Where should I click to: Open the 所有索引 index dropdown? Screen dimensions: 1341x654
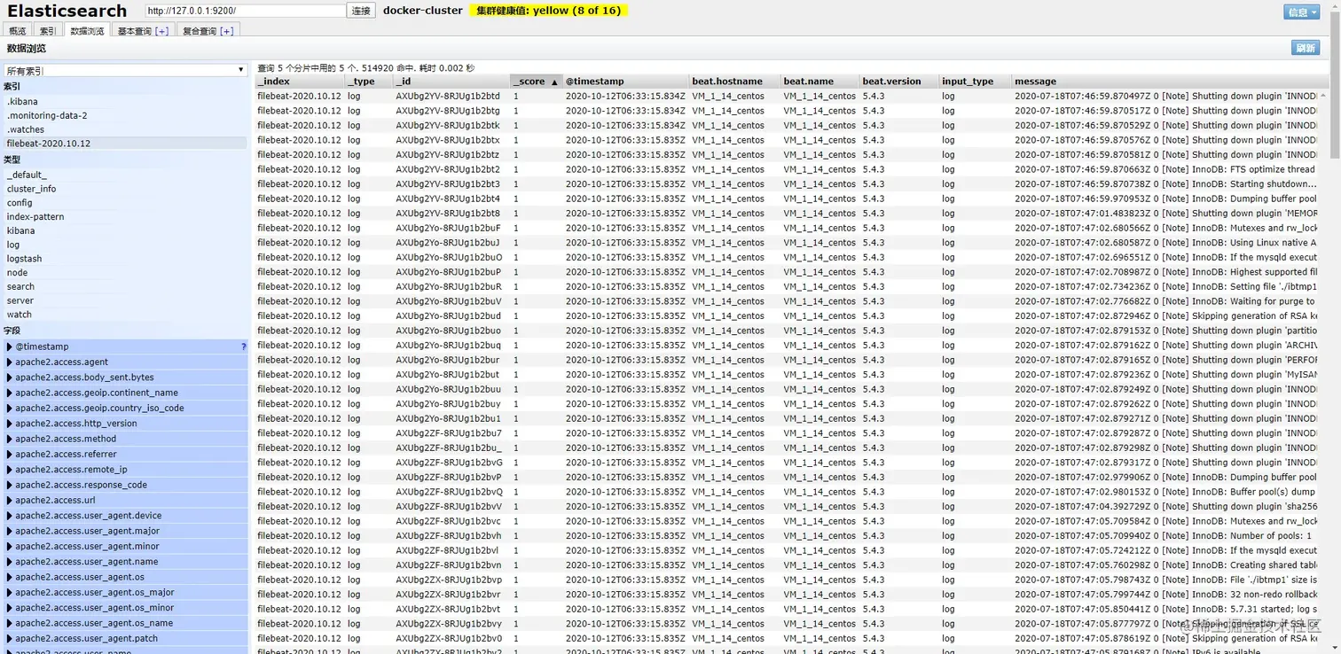tap(125, 70)
